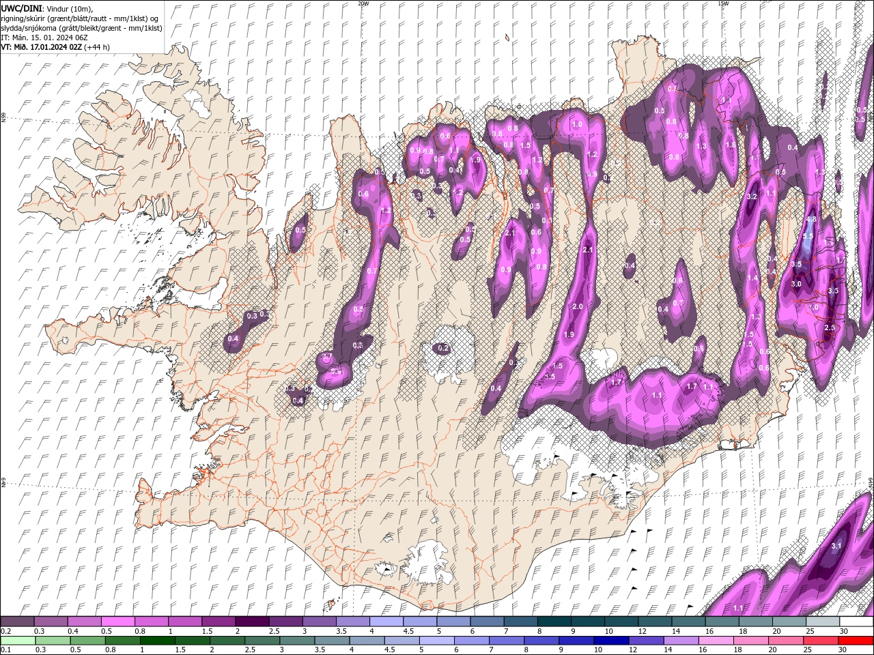Pick upper legend swatch between 2 and 2.5
Screen dimensions: 874x655
pos(252,622)
